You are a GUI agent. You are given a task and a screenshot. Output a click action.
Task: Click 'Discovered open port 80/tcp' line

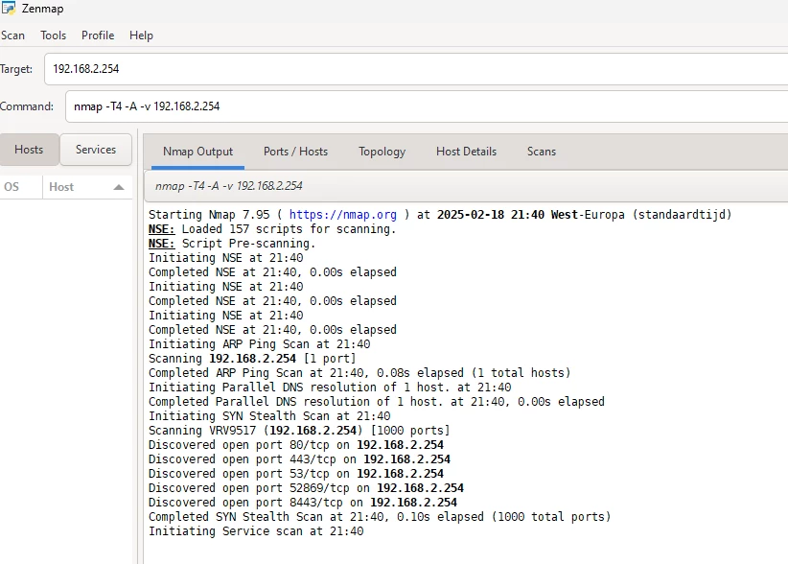click(x=296, y=445)
